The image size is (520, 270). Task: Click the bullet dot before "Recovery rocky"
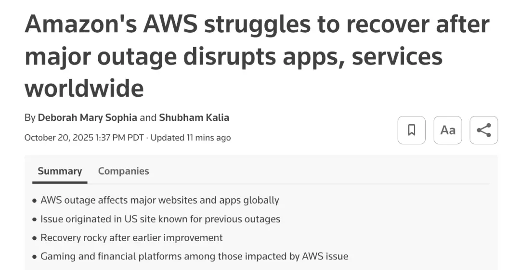coord(34,238)
